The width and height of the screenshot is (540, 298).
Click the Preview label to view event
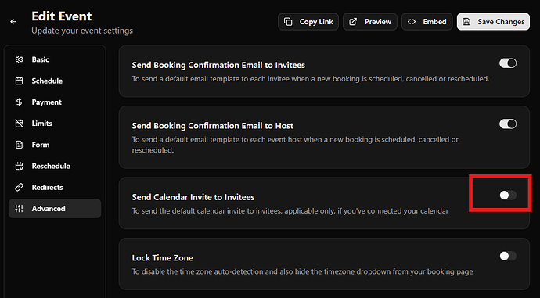click(378, 22)
